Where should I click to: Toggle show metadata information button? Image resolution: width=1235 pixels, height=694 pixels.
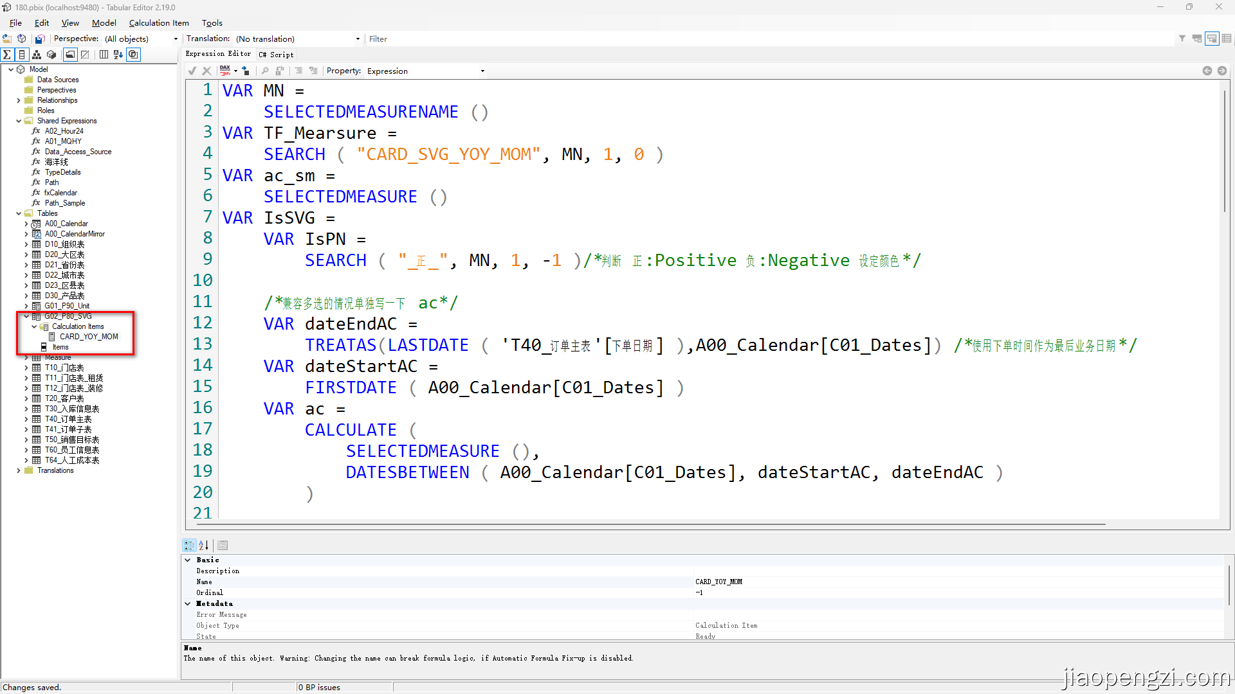[133, 55]
